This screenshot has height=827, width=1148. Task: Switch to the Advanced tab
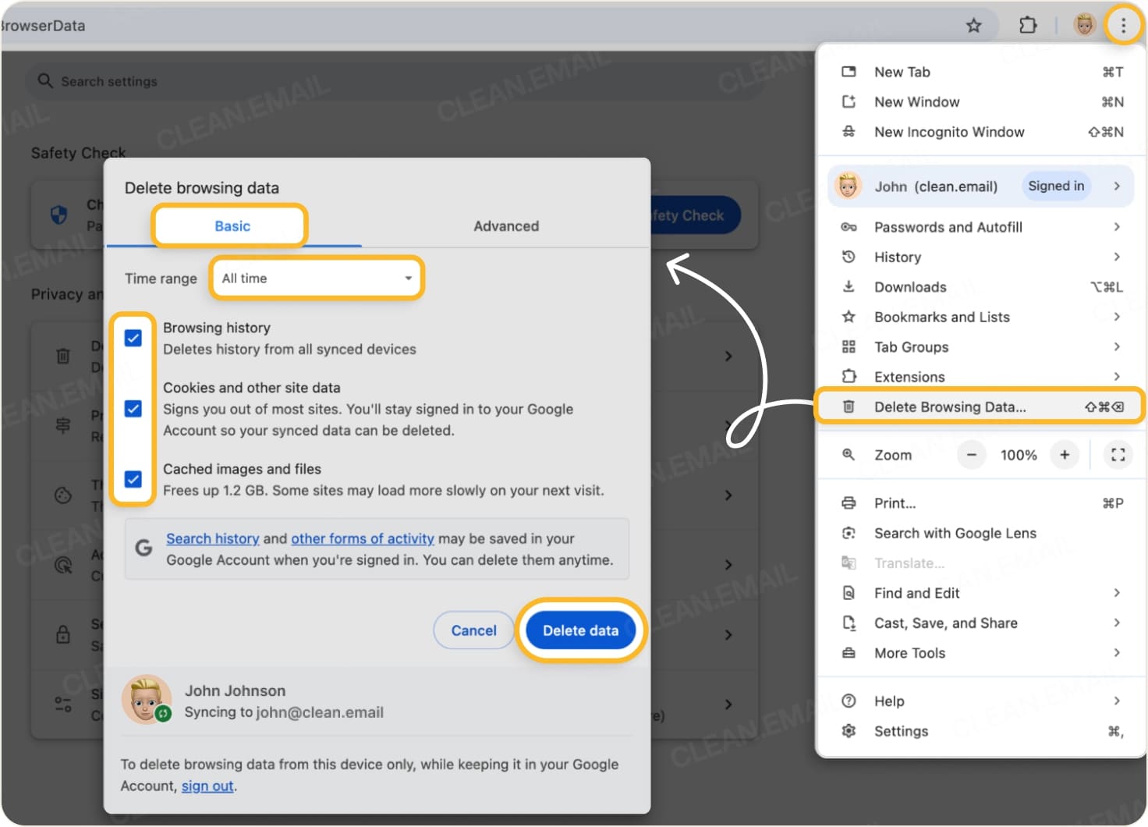pyautogui.click(x=505, y=225)
